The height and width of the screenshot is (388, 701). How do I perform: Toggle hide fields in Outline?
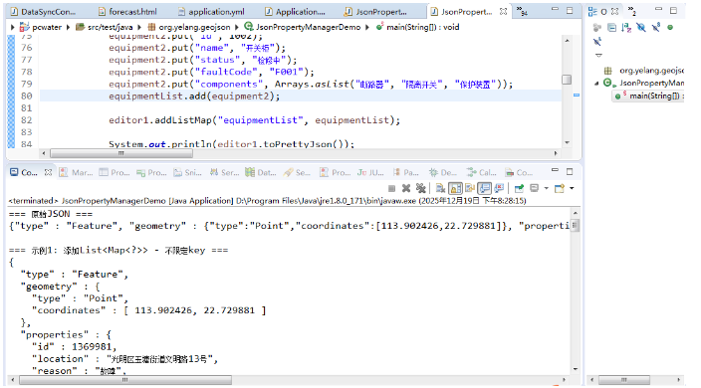pos(641,27)
